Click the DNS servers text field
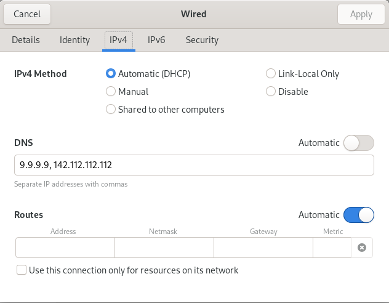 click(x=194, y=165)
